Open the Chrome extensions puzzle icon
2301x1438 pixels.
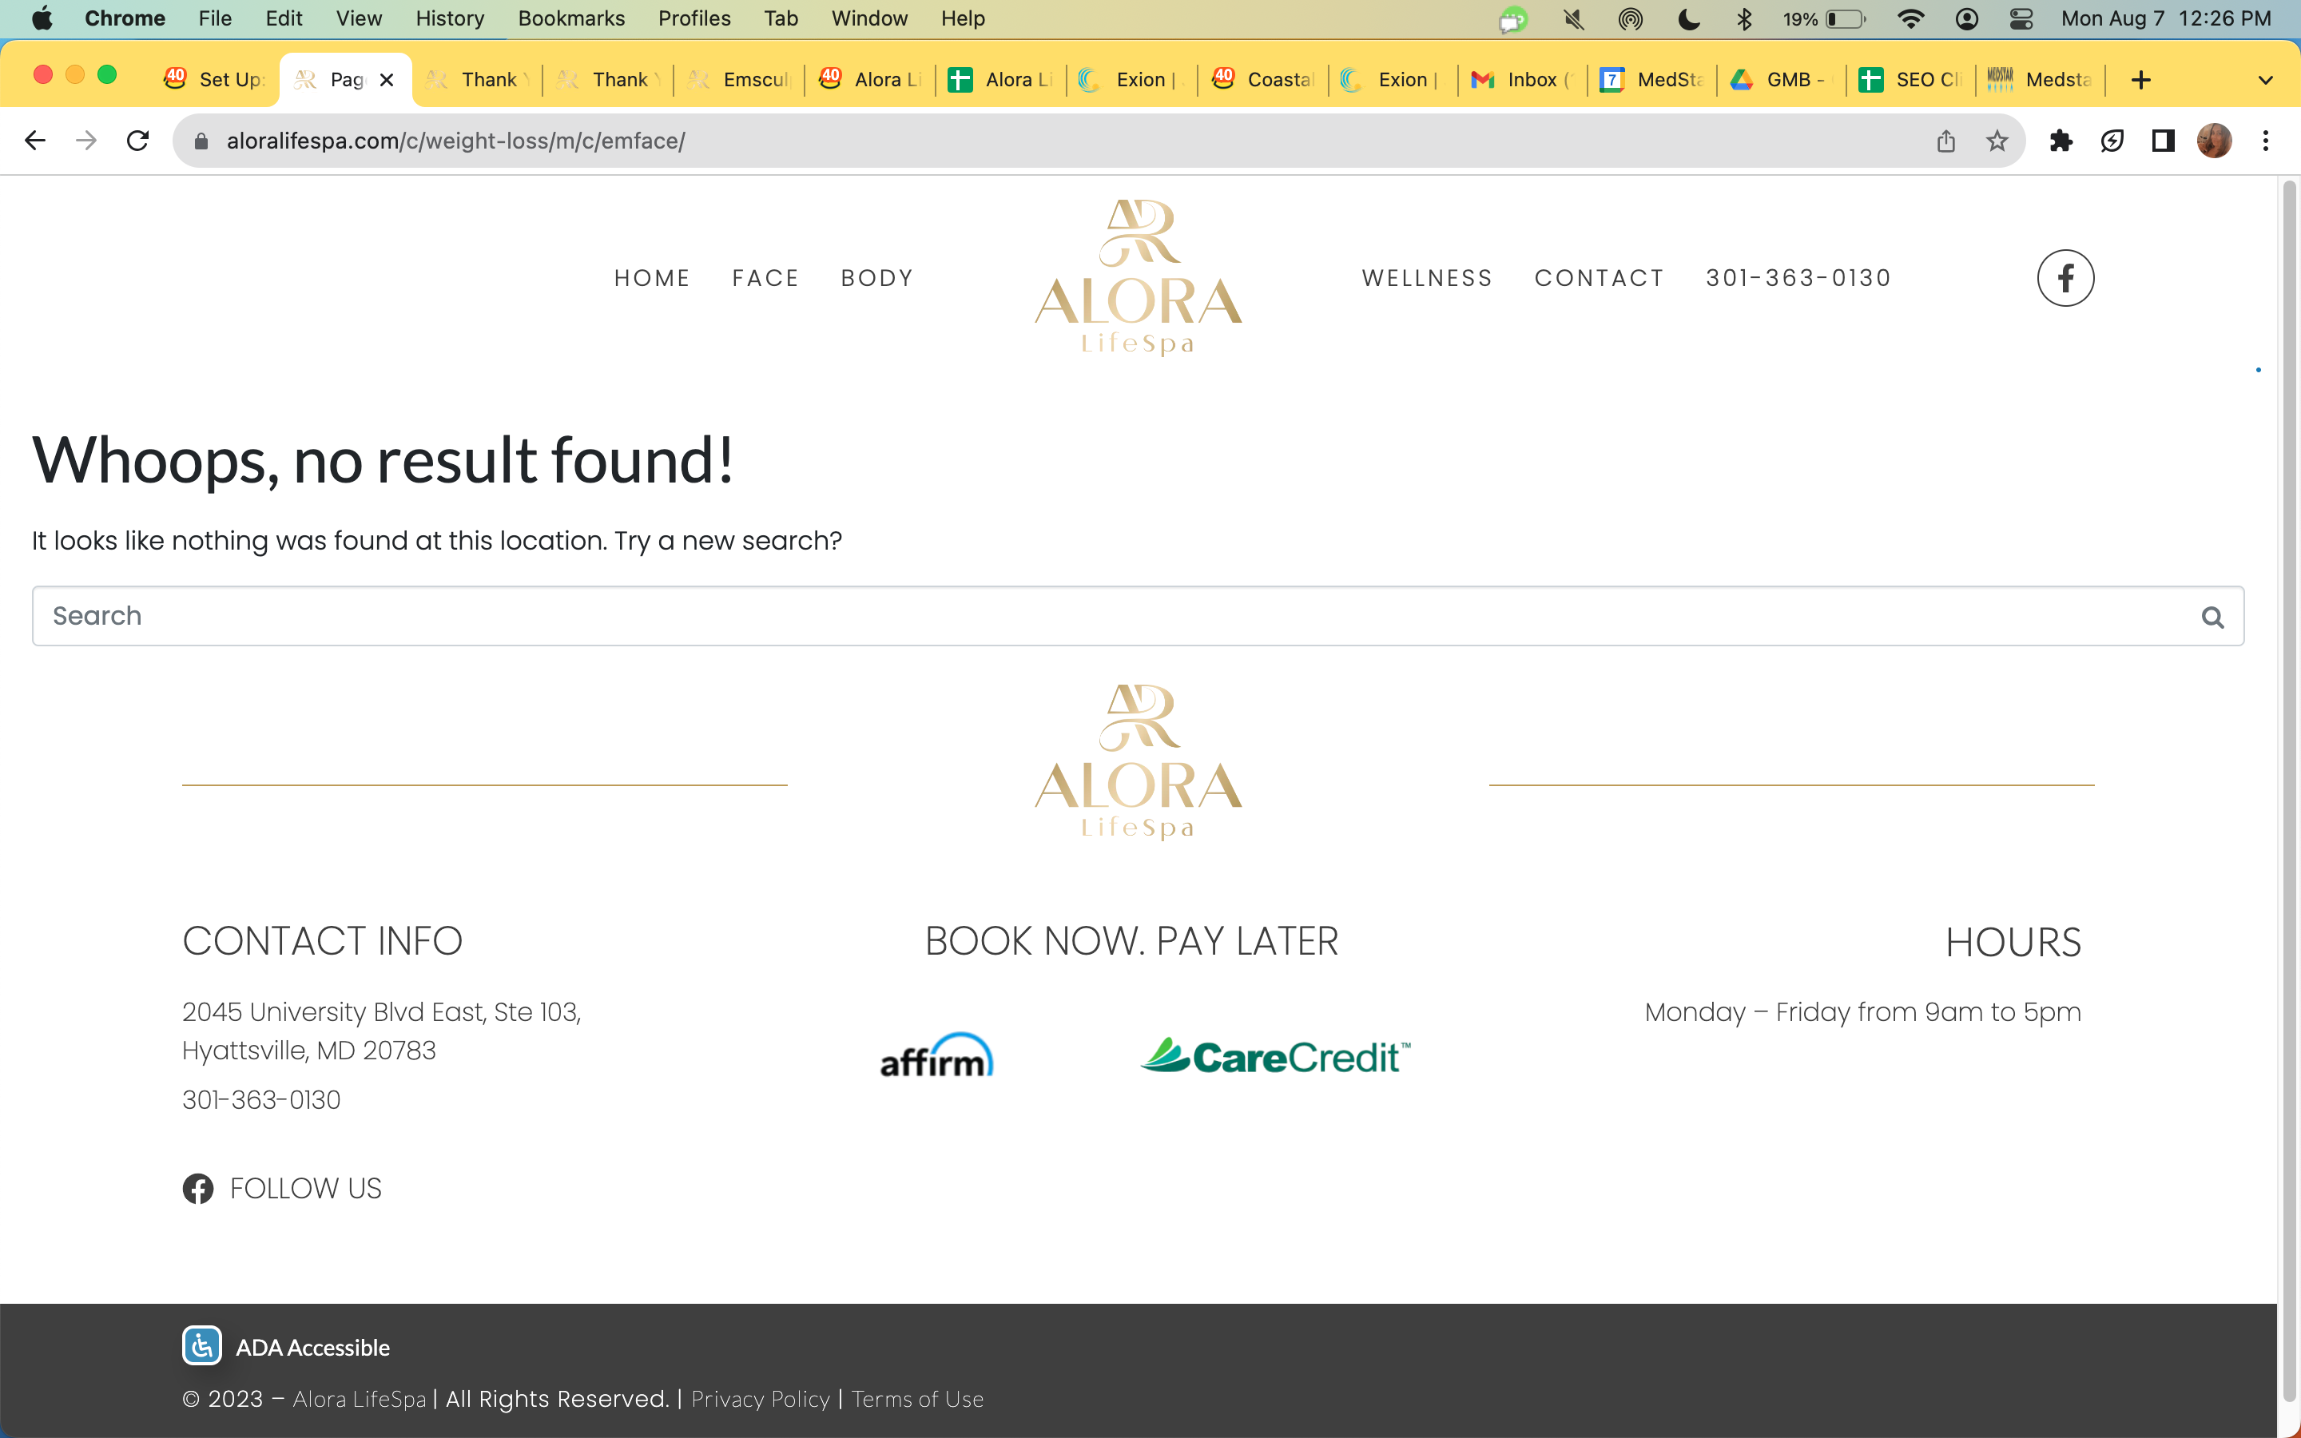[2061, 141]
